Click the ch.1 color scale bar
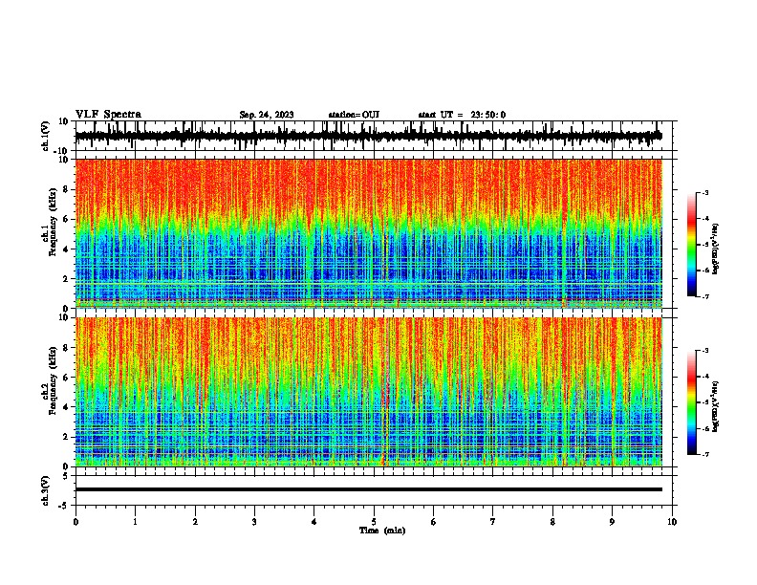757x585 pixels. (x=691, y=245)
